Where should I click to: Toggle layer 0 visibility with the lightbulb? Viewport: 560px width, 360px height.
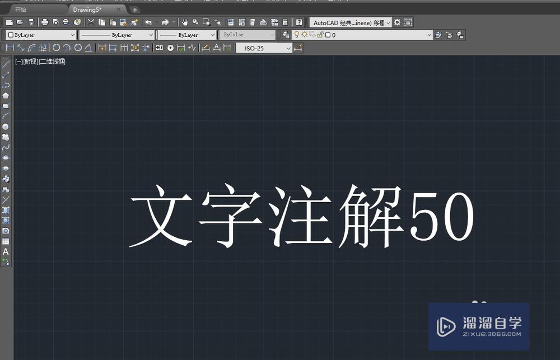[x=296, y=35]
